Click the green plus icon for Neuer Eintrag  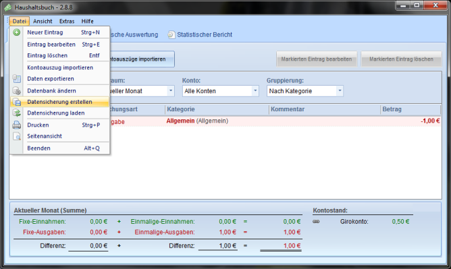[x=17, y=32]
